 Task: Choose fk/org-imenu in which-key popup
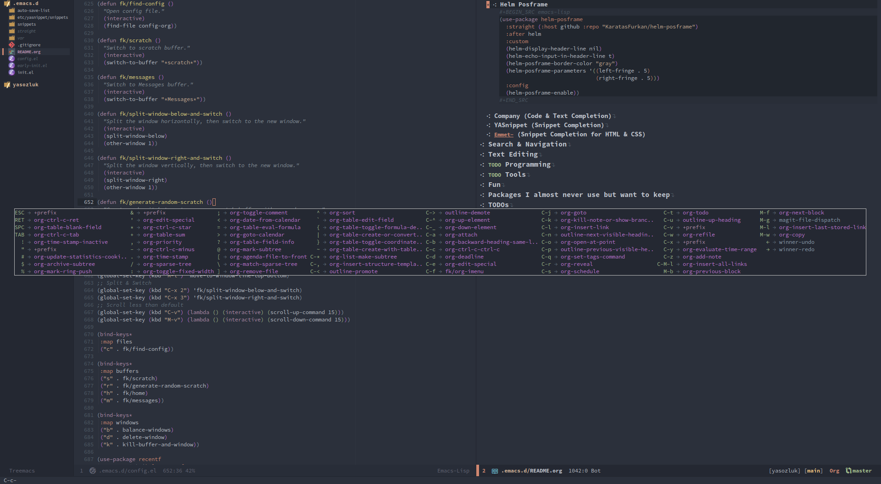[464, 271]
